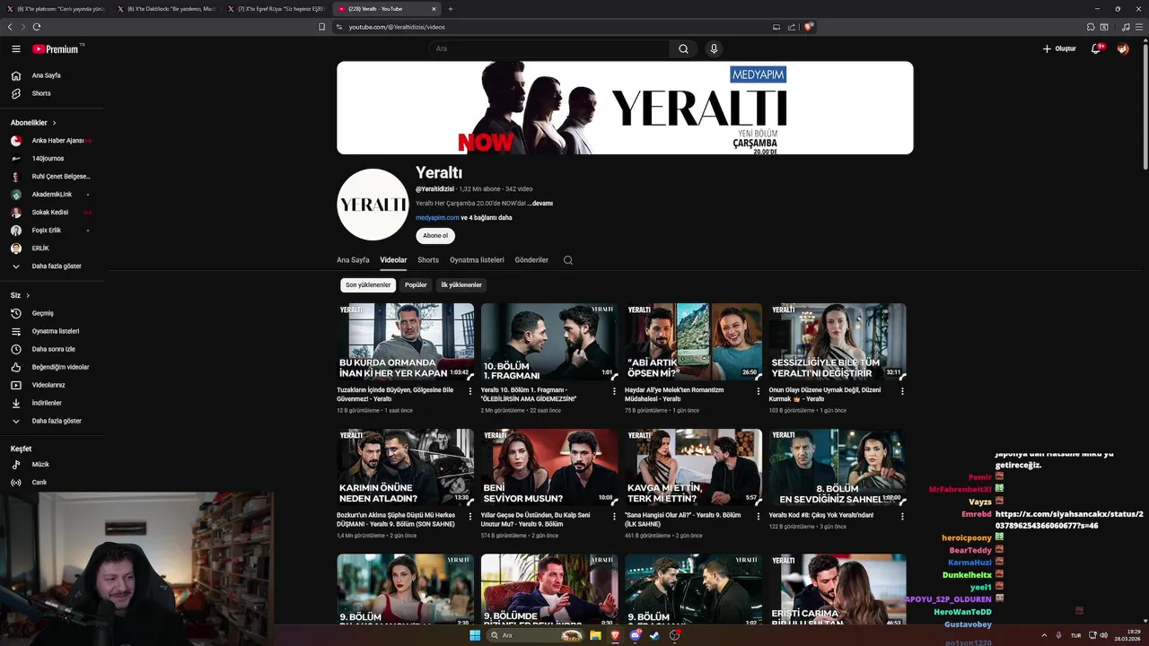Image resolution: width=1149 pixels, height=646 pixels.
Task: Open Beğendiğim videolar liked videos
Action: pos(60,367)
